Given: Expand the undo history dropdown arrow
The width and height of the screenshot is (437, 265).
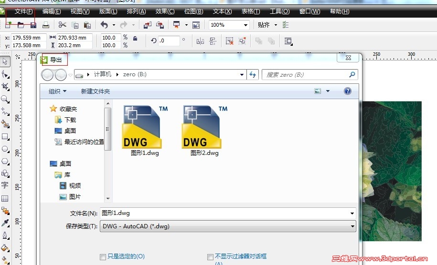Looking at the screenshot, I should [x=114, y=25].
